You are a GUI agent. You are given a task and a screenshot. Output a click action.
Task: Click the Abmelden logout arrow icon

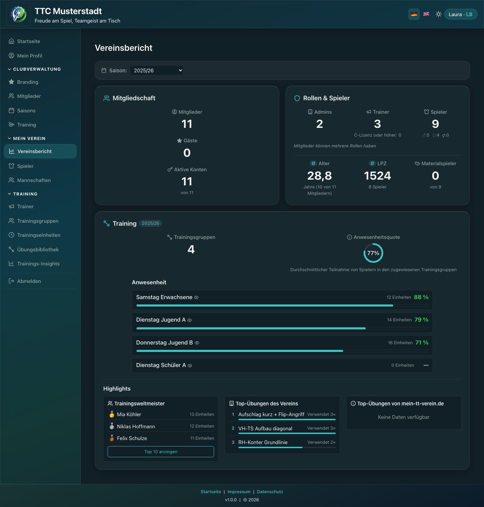coord(11,281)
